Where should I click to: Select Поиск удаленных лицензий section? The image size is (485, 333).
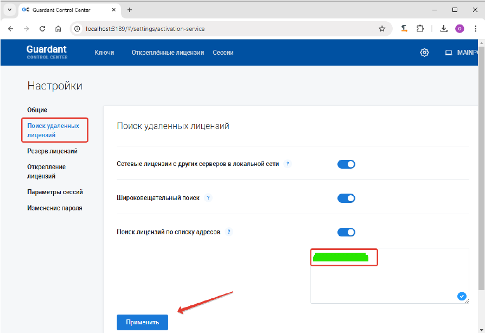tap(53, 130)
